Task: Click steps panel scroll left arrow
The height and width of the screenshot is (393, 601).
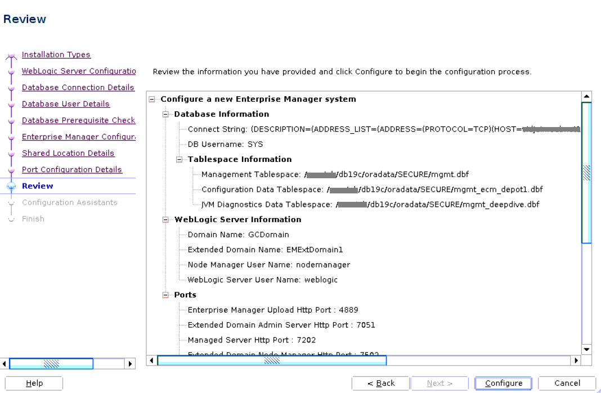Action: (4, 364)
